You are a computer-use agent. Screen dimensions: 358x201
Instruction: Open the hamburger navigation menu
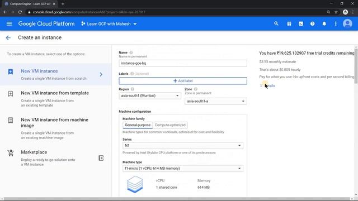(x=9, y=23)
